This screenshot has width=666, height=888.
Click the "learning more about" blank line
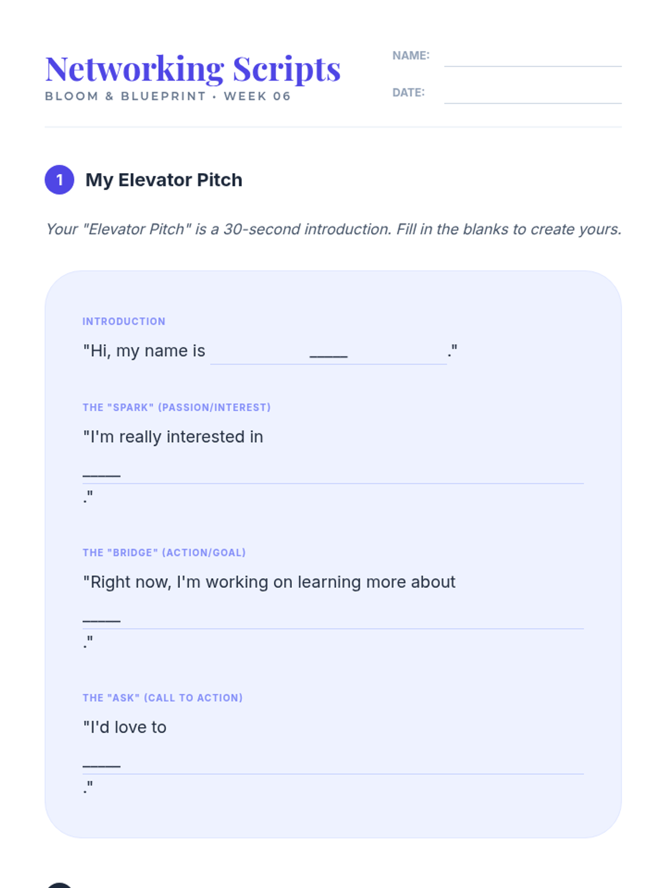coord(333,618)
